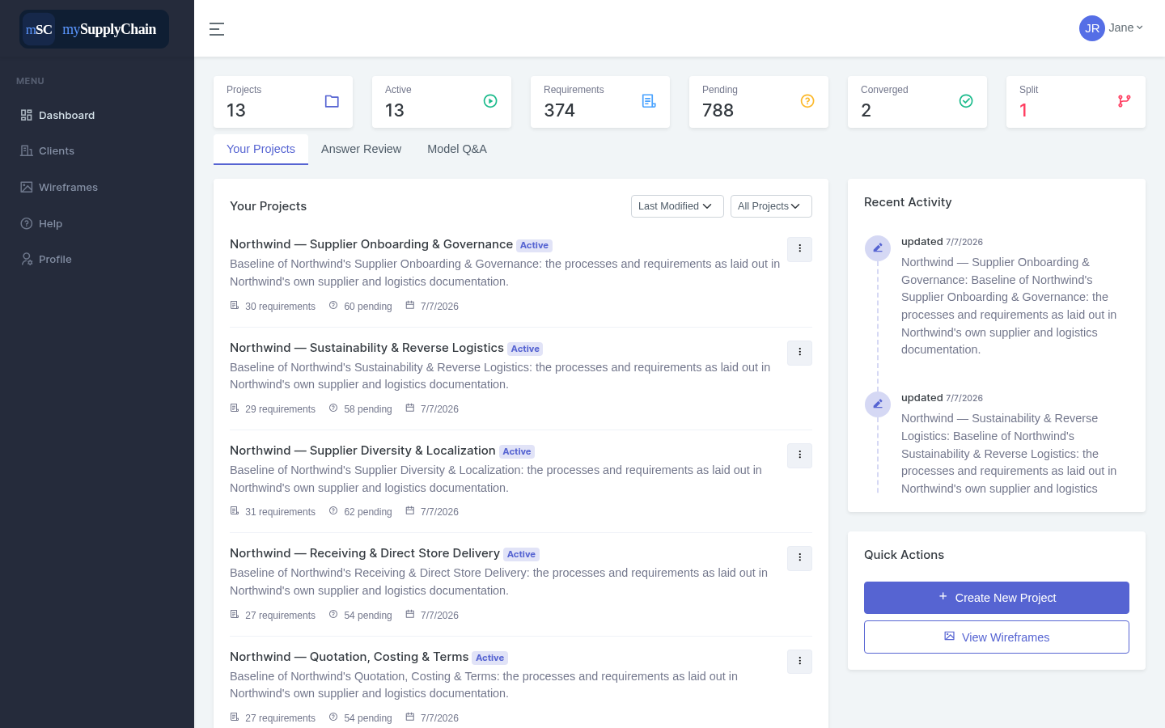Click edit pencil icon for Sustainability activity

coord(878,404)
